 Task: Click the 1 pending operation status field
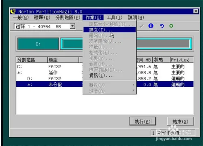click(x=173, y=133)
